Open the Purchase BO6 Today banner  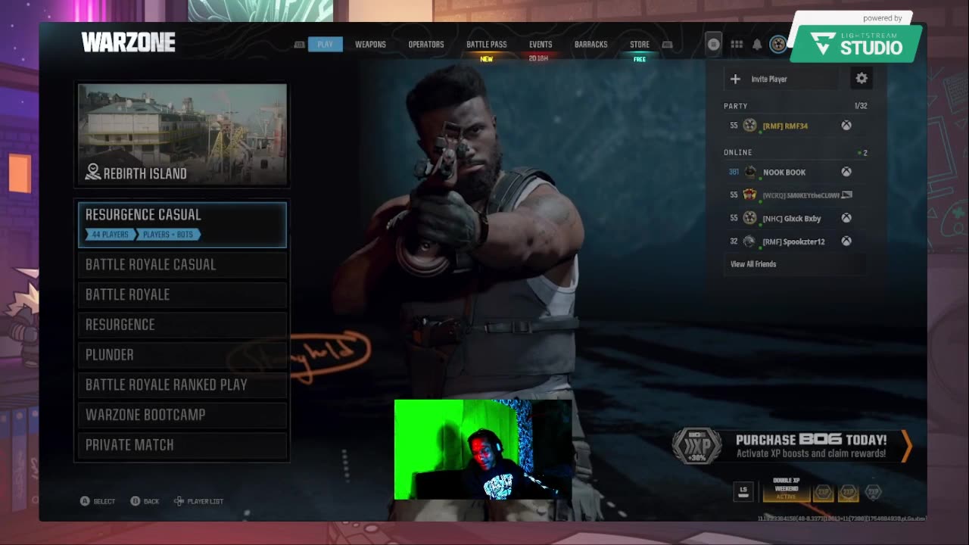pos(793,446)
